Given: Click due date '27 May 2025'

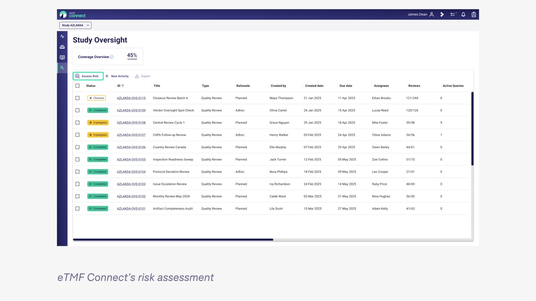Looking at the screenshot, I should pyautogui.click(x=347, y=209).
